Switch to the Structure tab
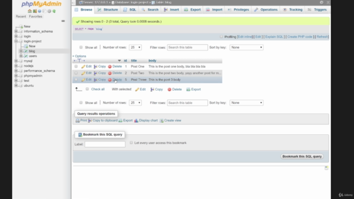This screenshot has height=199, width=354. 108,10
